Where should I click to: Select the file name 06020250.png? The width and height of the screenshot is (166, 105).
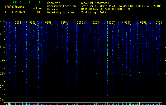(x=15, y=7)
